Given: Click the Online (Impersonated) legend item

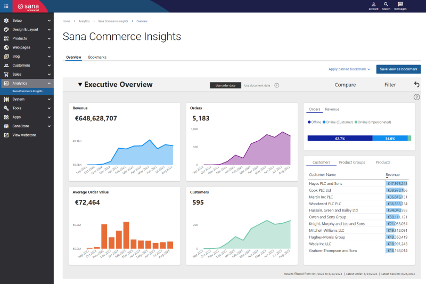Looking at the screenshot, I should 373,122.
